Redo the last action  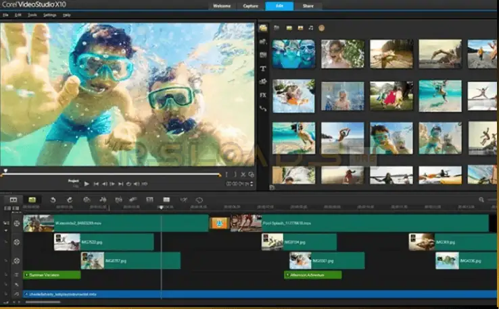pos(70,200)
